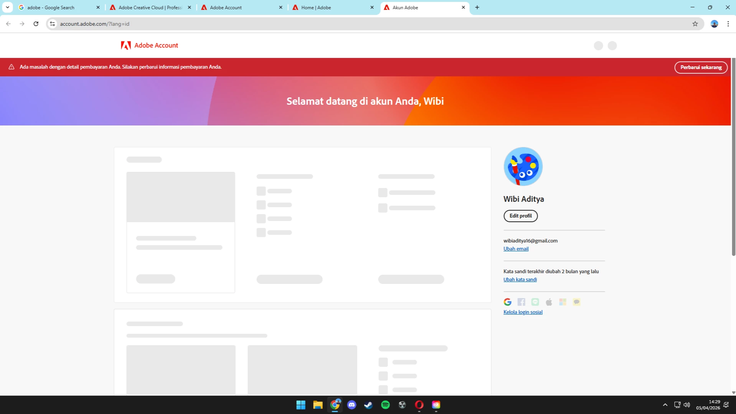Open the Ubah kata sandi link

coord(520,279)
